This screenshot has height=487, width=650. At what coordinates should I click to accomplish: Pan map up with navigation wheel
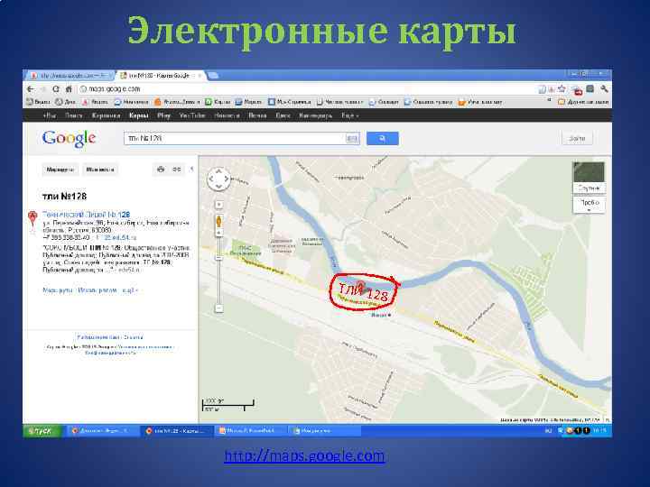pyautogui.click(x=218, y=172)
